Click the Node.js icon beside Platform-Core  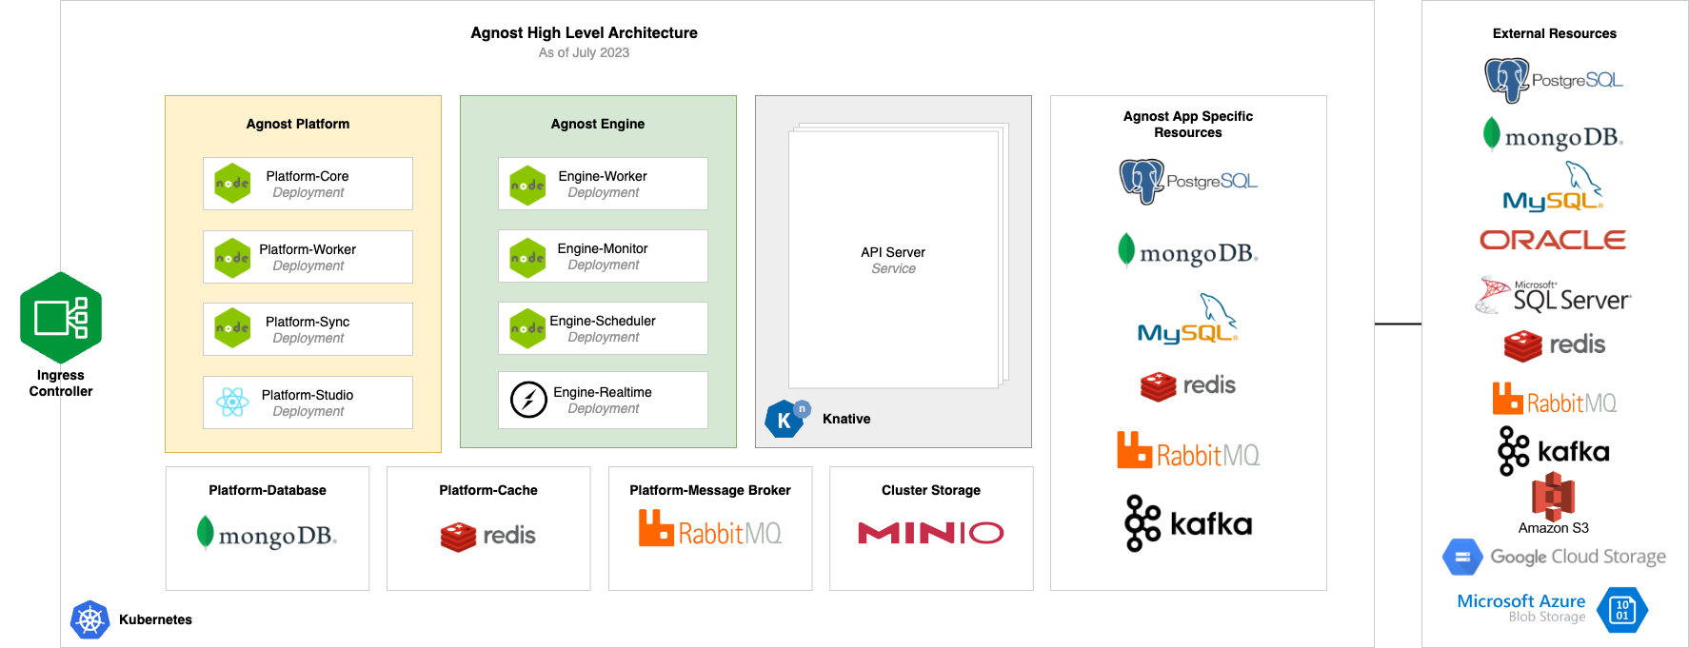click(x=232, y=184)
